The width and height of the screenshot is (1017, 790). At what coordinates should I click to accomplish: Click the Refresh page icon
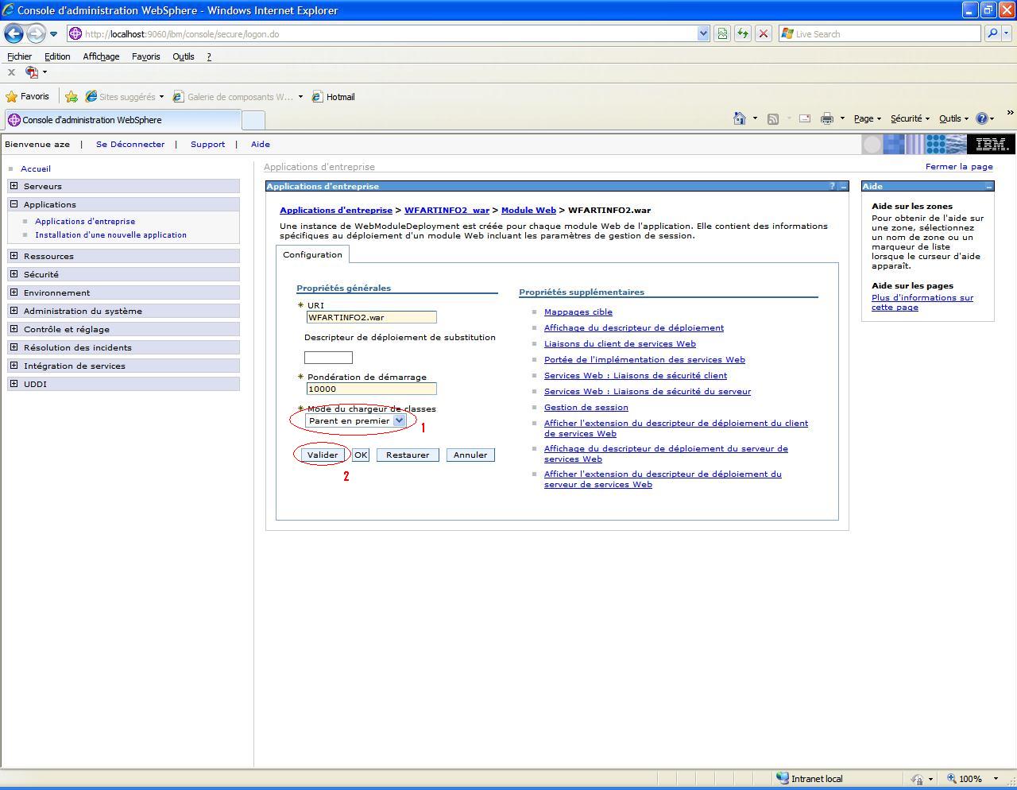[742, 33]
